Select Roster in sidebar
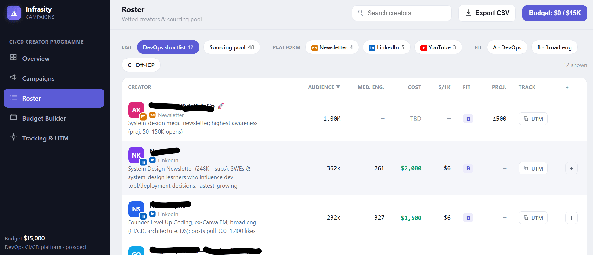Viewport: 593px width, 255px height. [x=54, y=98]
